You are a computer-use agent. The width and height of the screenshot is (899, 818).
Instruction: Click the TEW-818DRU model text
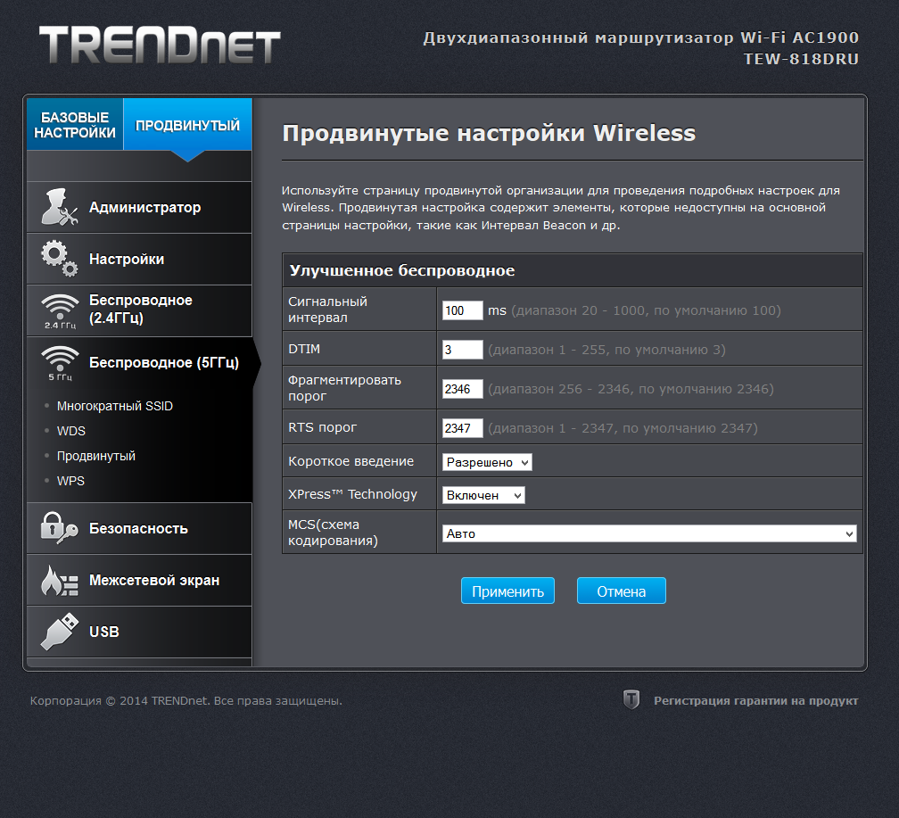[x=801, y=59]
